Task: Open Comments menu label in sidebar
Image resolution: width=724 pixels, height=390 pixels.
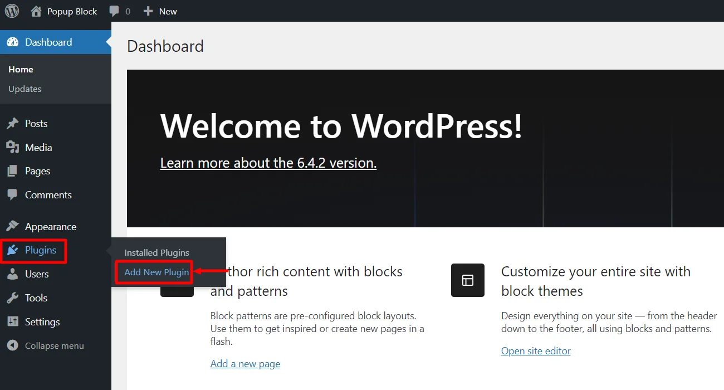Action: 48,195
